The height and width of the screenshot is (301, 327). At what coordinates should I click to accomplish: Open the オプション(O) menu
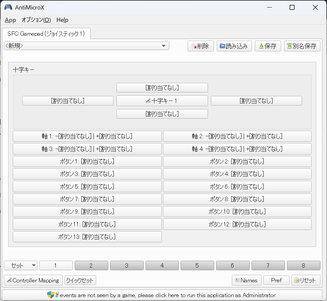point(36,20)
